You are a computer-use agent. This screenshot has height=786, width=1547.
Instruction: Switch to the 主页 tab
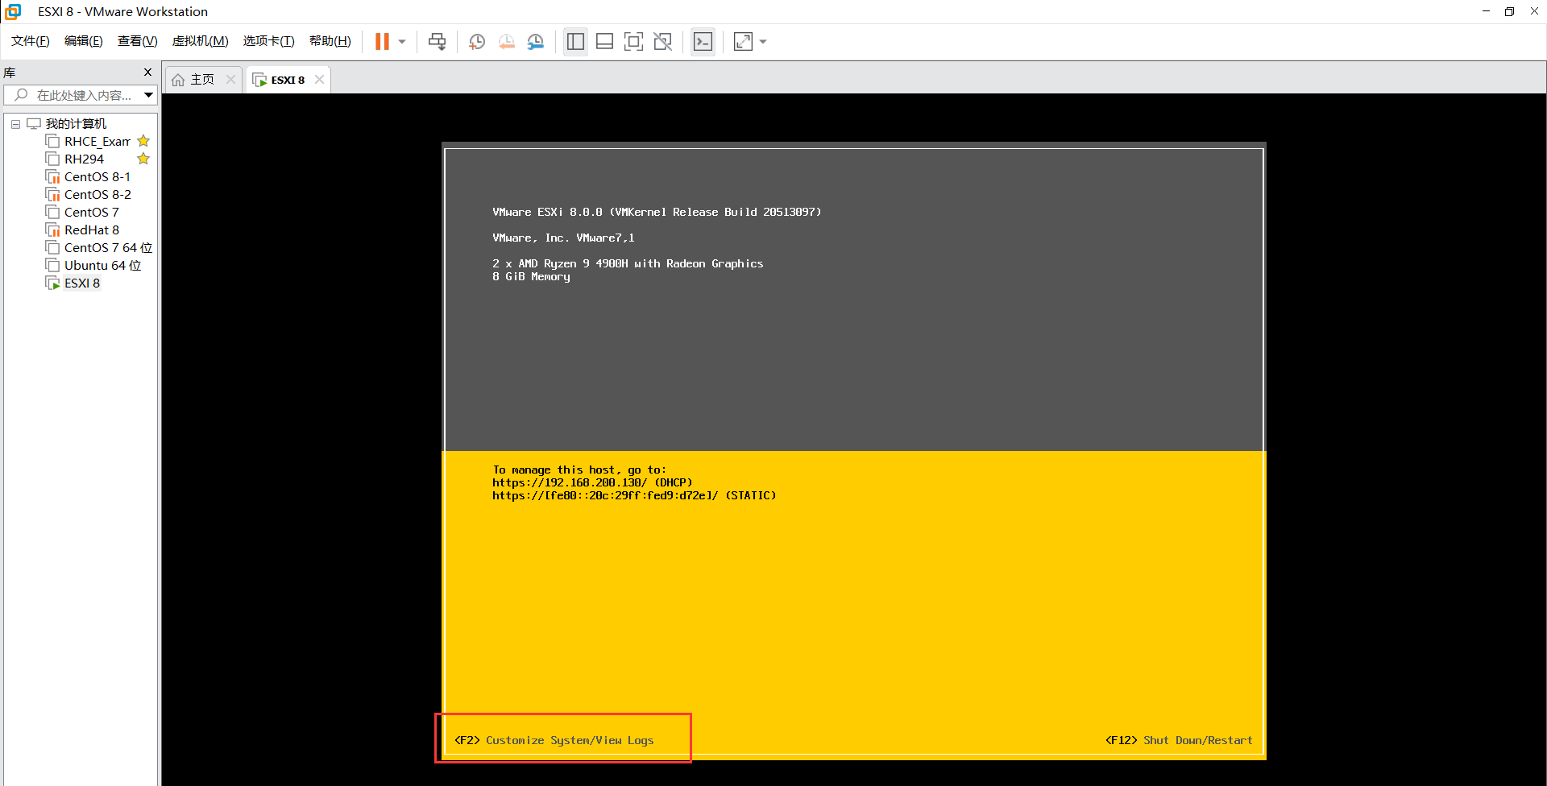[202, 80]
